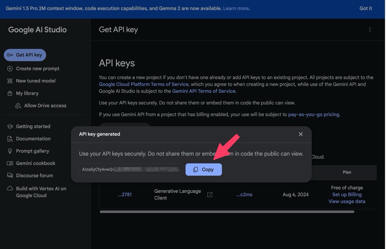The width and height of the screenshot is (386, 249).
Task: Open Generative Language Client external link icon
Action: coord(210,195)
